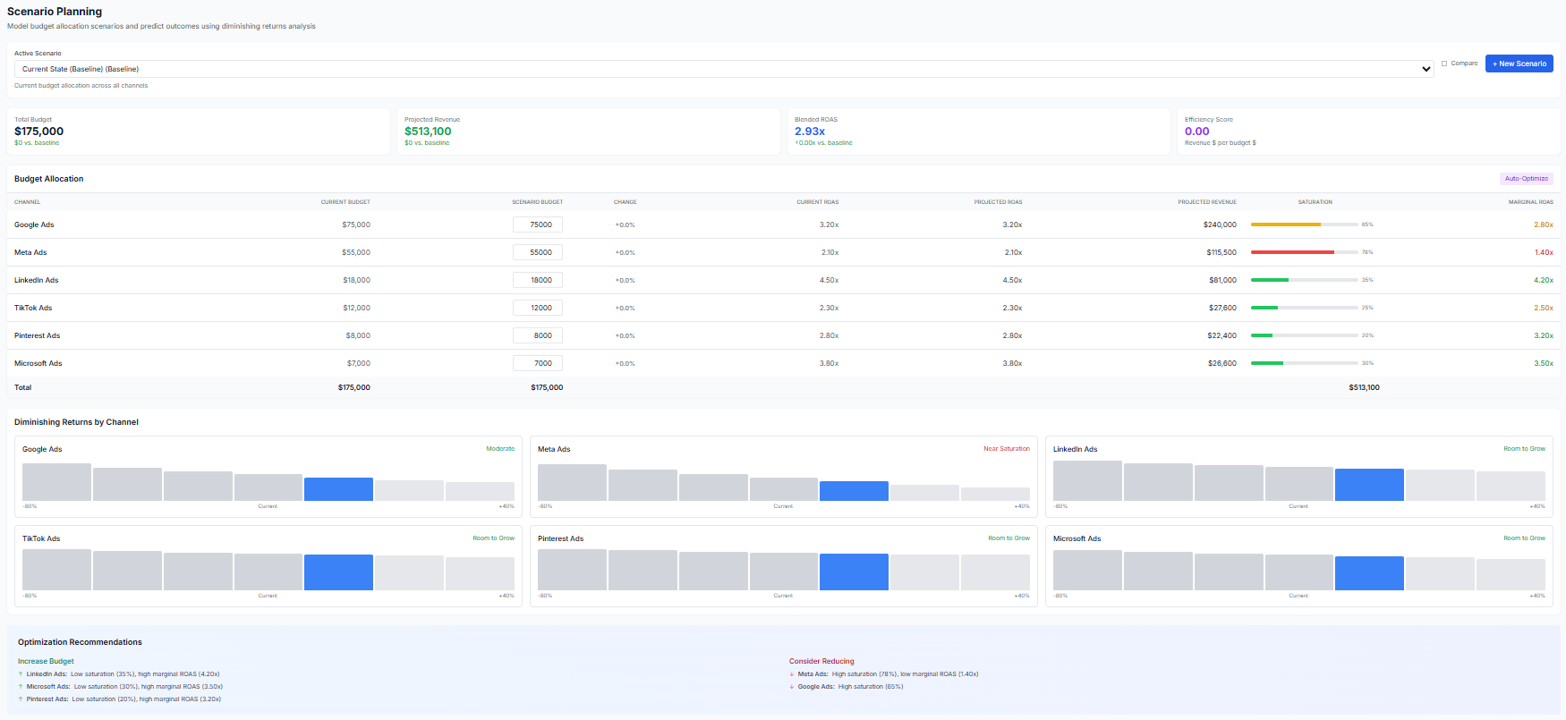
Task: Click Meta Ads marginal ROAS 1.40x
Action: (1544, 252)
